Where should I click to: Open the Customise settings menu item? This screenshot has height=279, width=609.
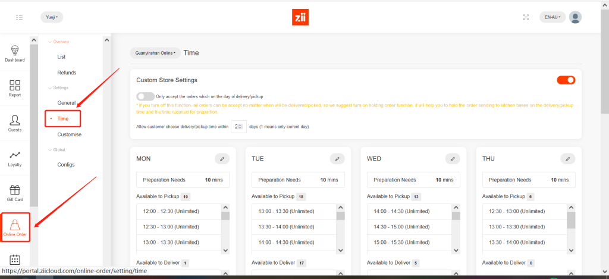tap(69, 134)
